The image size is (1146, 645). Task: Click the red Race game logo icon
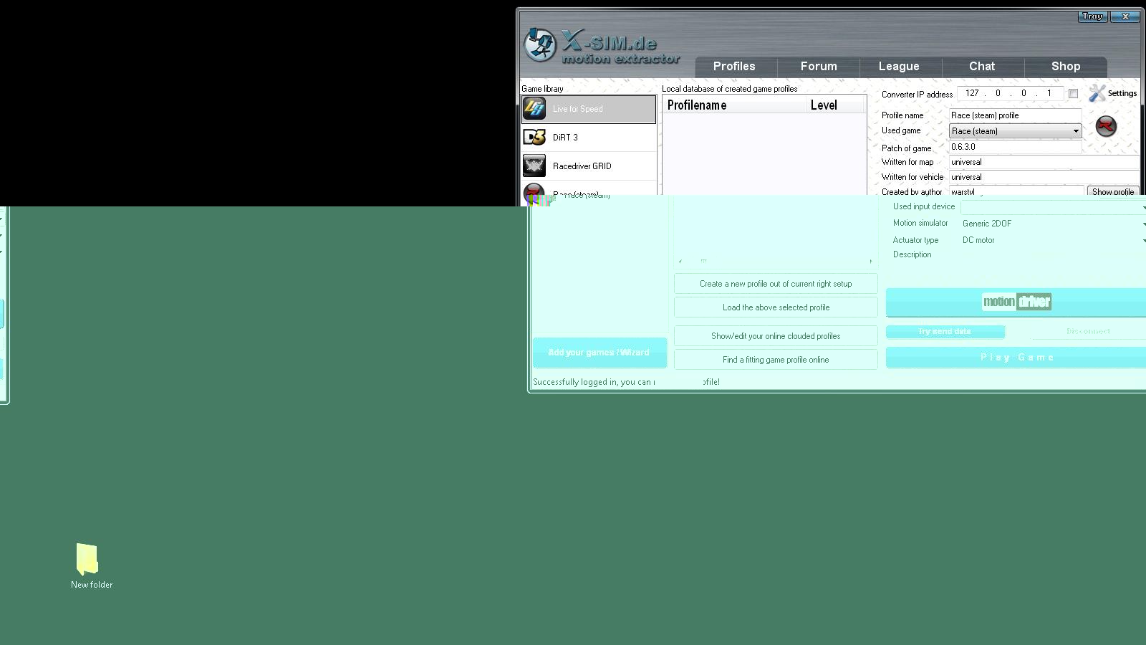(1106, 127)
